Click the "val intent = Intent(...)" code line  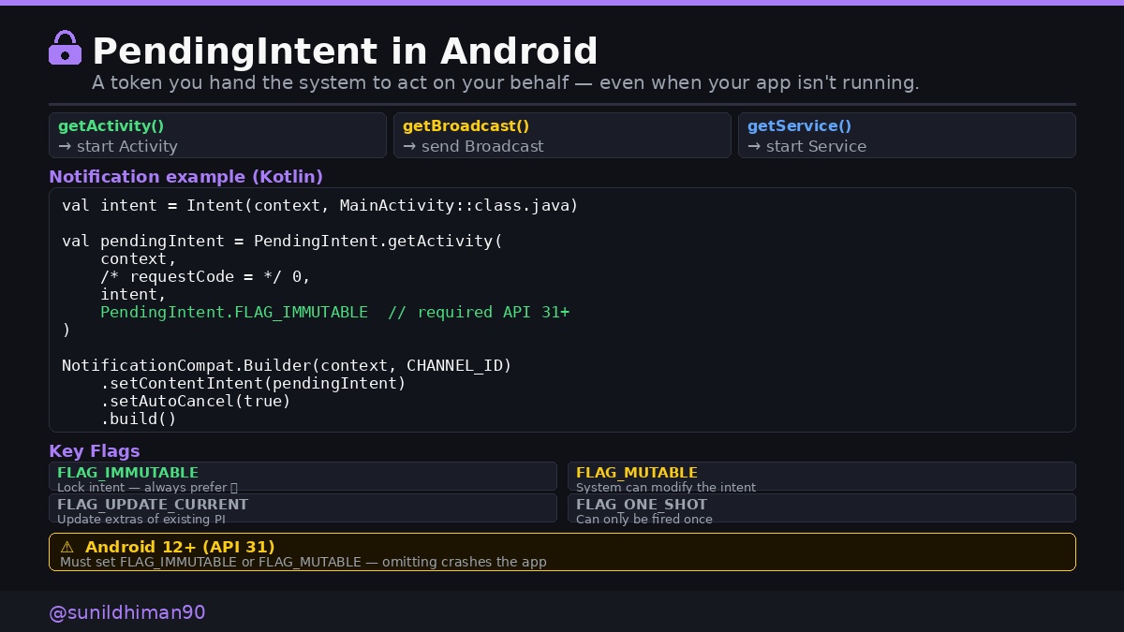click(320, 205)
